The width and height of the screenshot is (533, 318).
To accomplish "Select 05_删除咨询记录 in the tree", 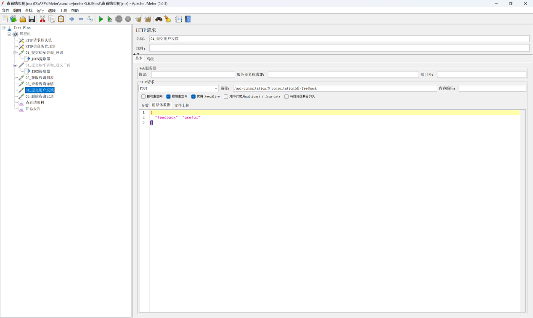I will point(40,96).
